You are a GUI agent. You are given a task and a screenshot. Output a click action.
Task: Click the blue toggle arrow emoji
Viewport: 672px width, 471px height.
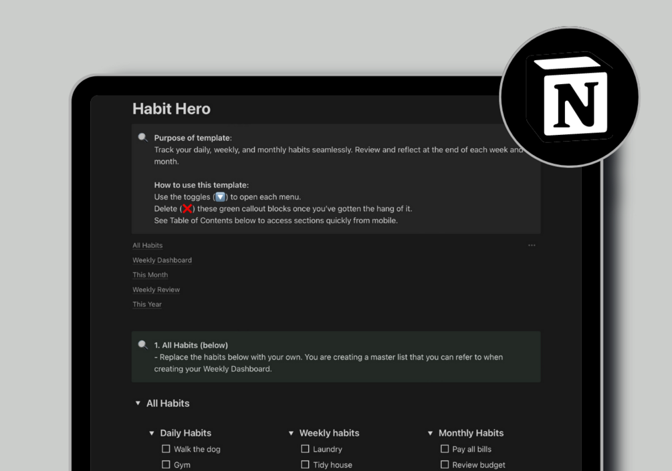click(x=220, y=197)
